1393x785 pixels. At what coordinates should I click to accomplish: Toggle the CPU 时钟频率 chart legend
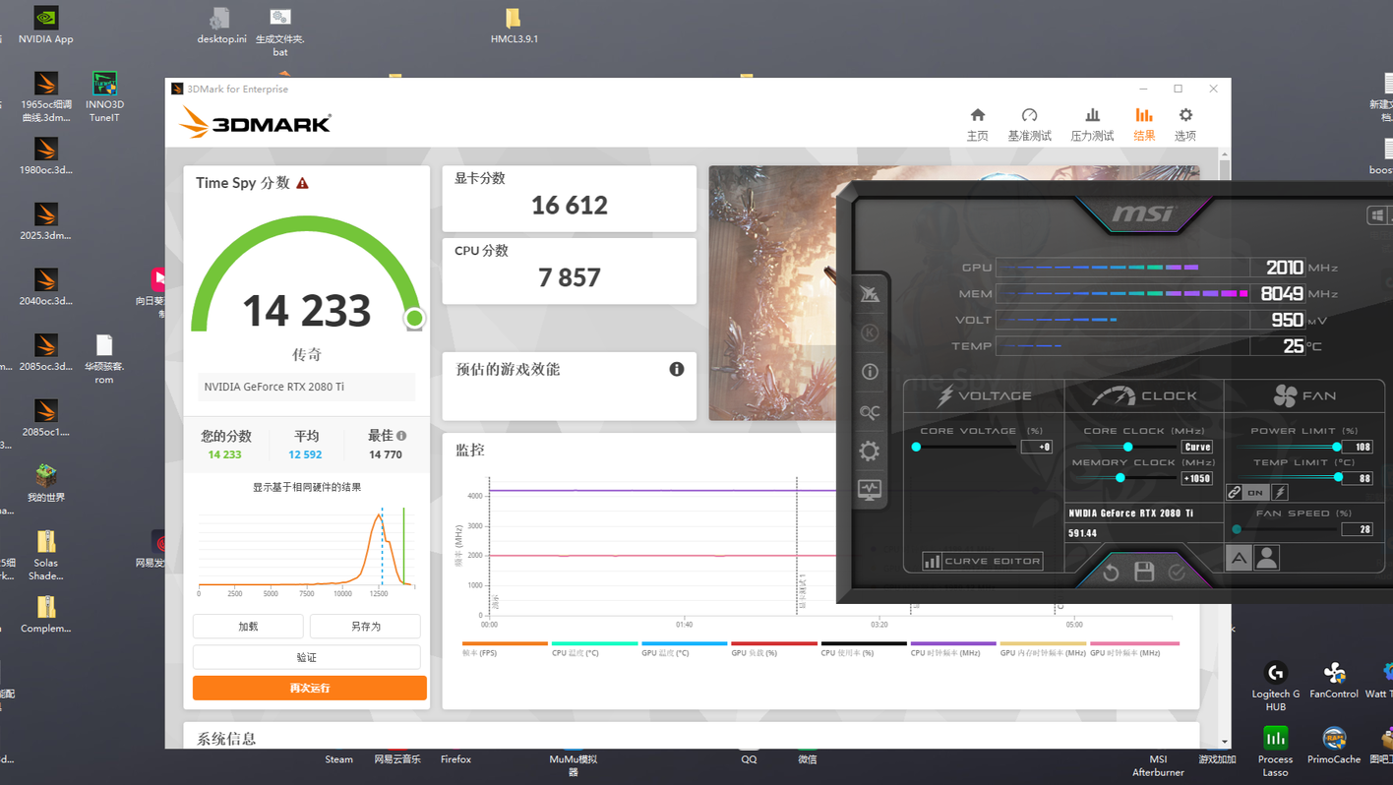pyautogui.click(x=953, y=648)
